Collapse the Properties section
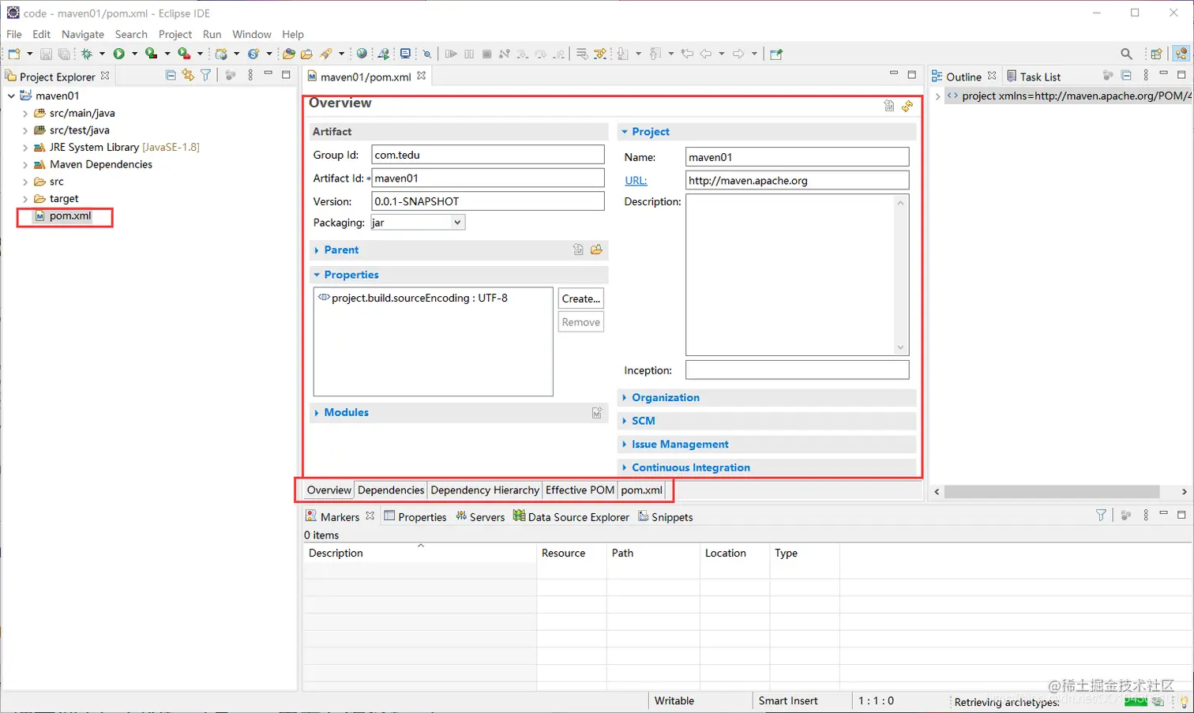 [317, 275]
